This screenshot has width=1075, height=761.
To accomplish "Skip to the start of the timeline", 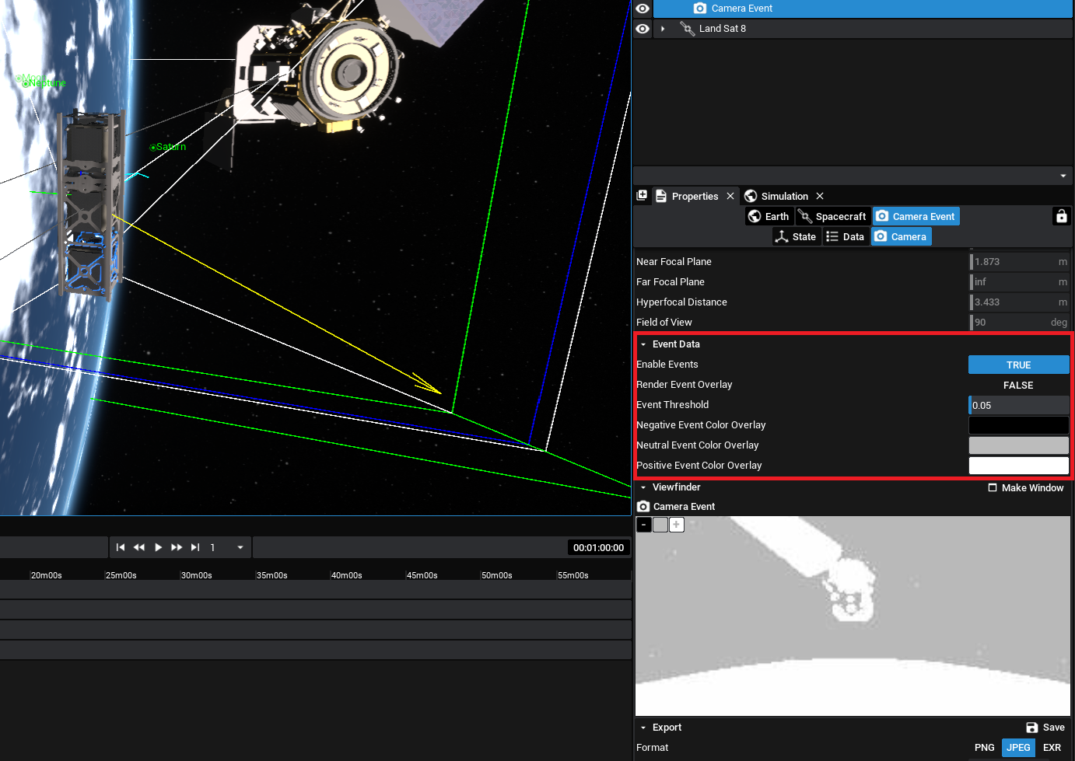I will click(x=121, y=547).
